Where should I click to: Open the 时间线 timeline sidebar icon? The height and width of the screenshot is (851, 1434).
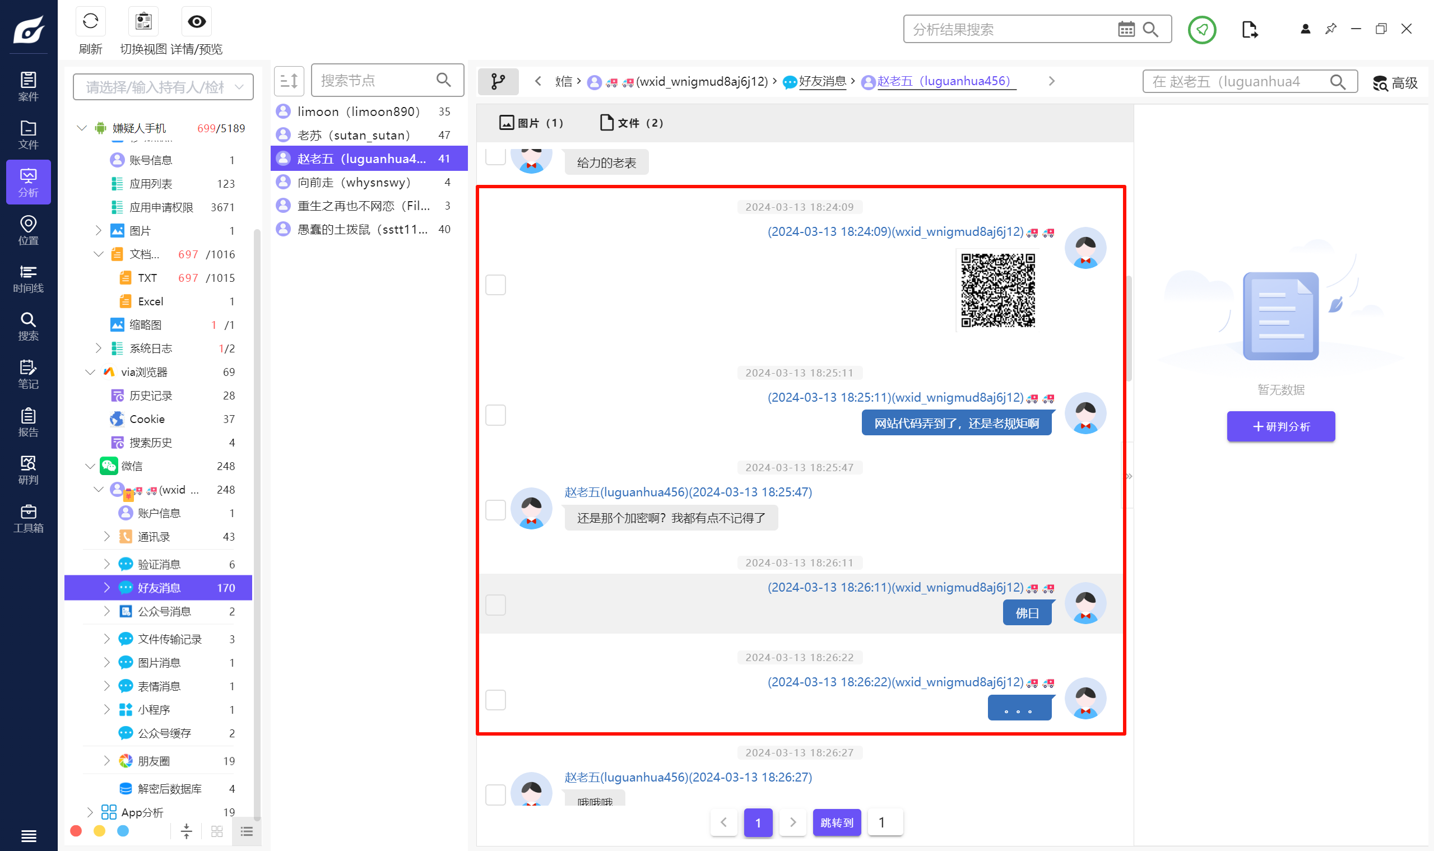click(28, 278)
